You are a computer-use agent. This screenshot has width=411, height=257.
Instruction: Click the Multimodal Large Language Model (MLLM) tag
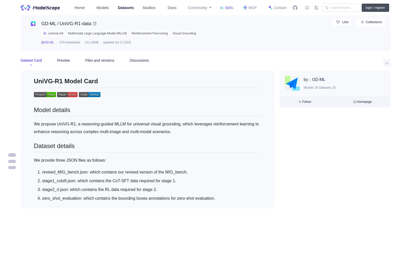[97, 33]
